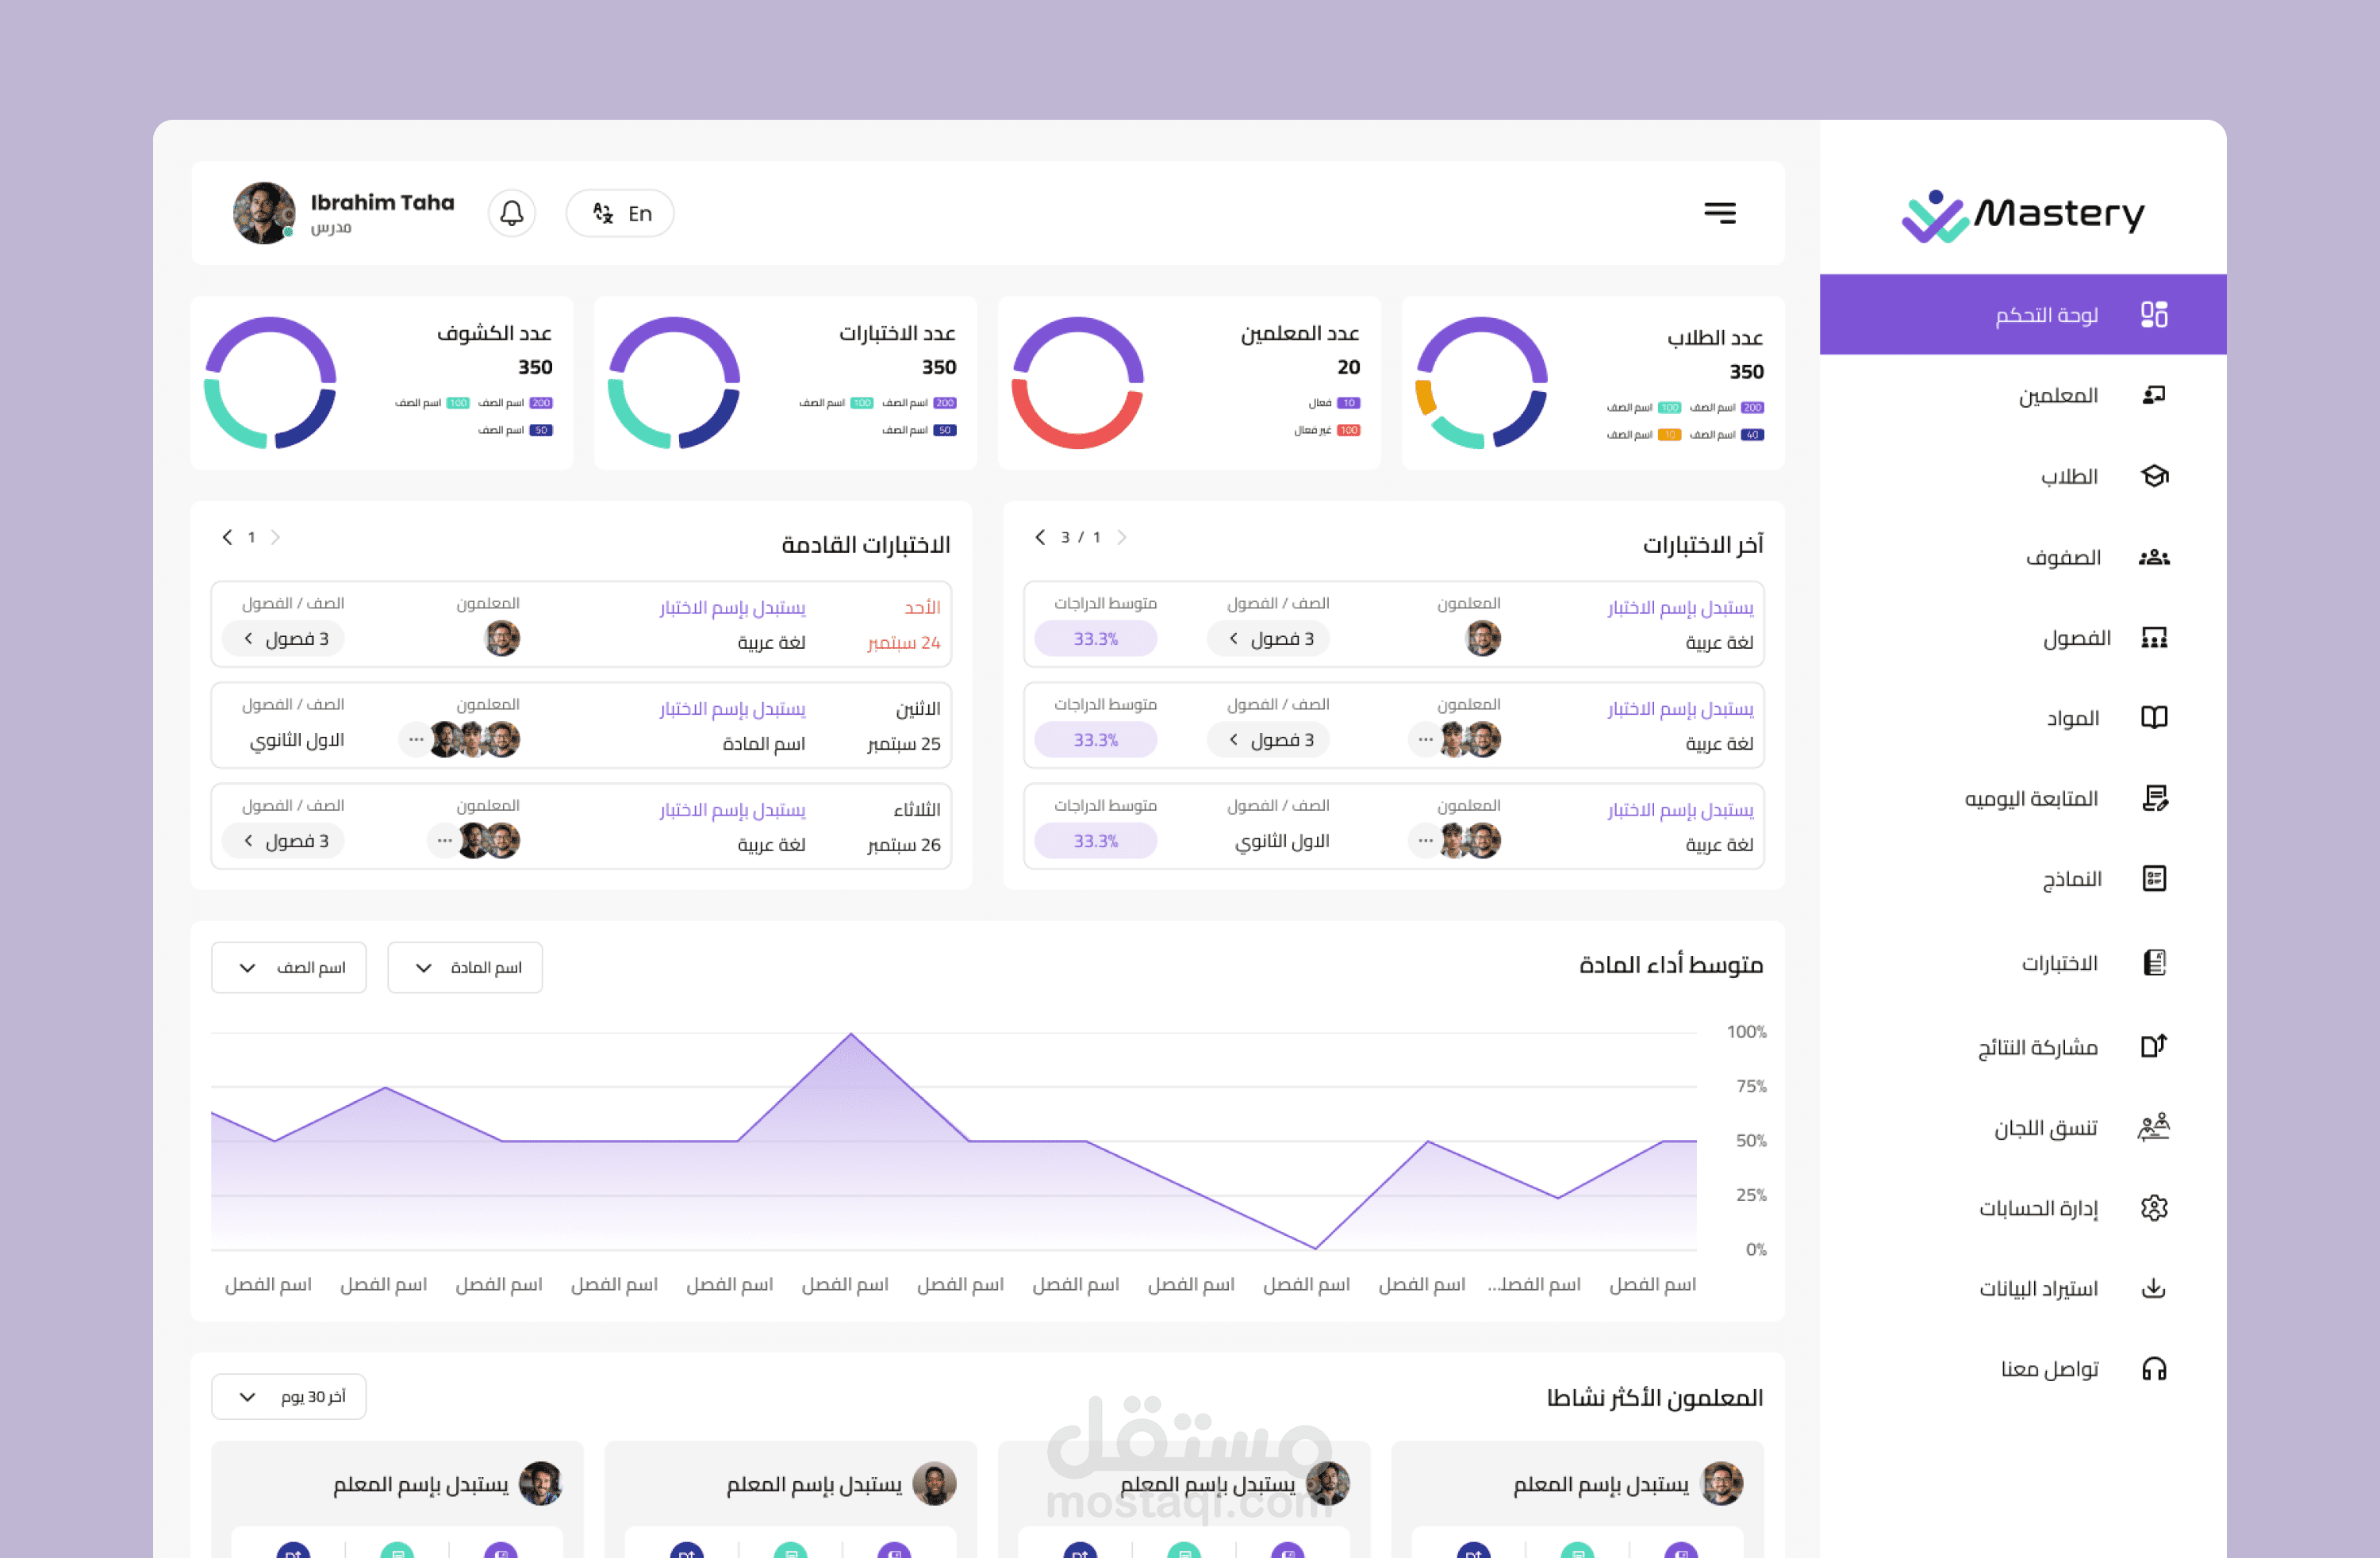This screenshot has width=2380, height=1558.
Task: Click the notification bell icon
Action: click(x=512, y=213)
